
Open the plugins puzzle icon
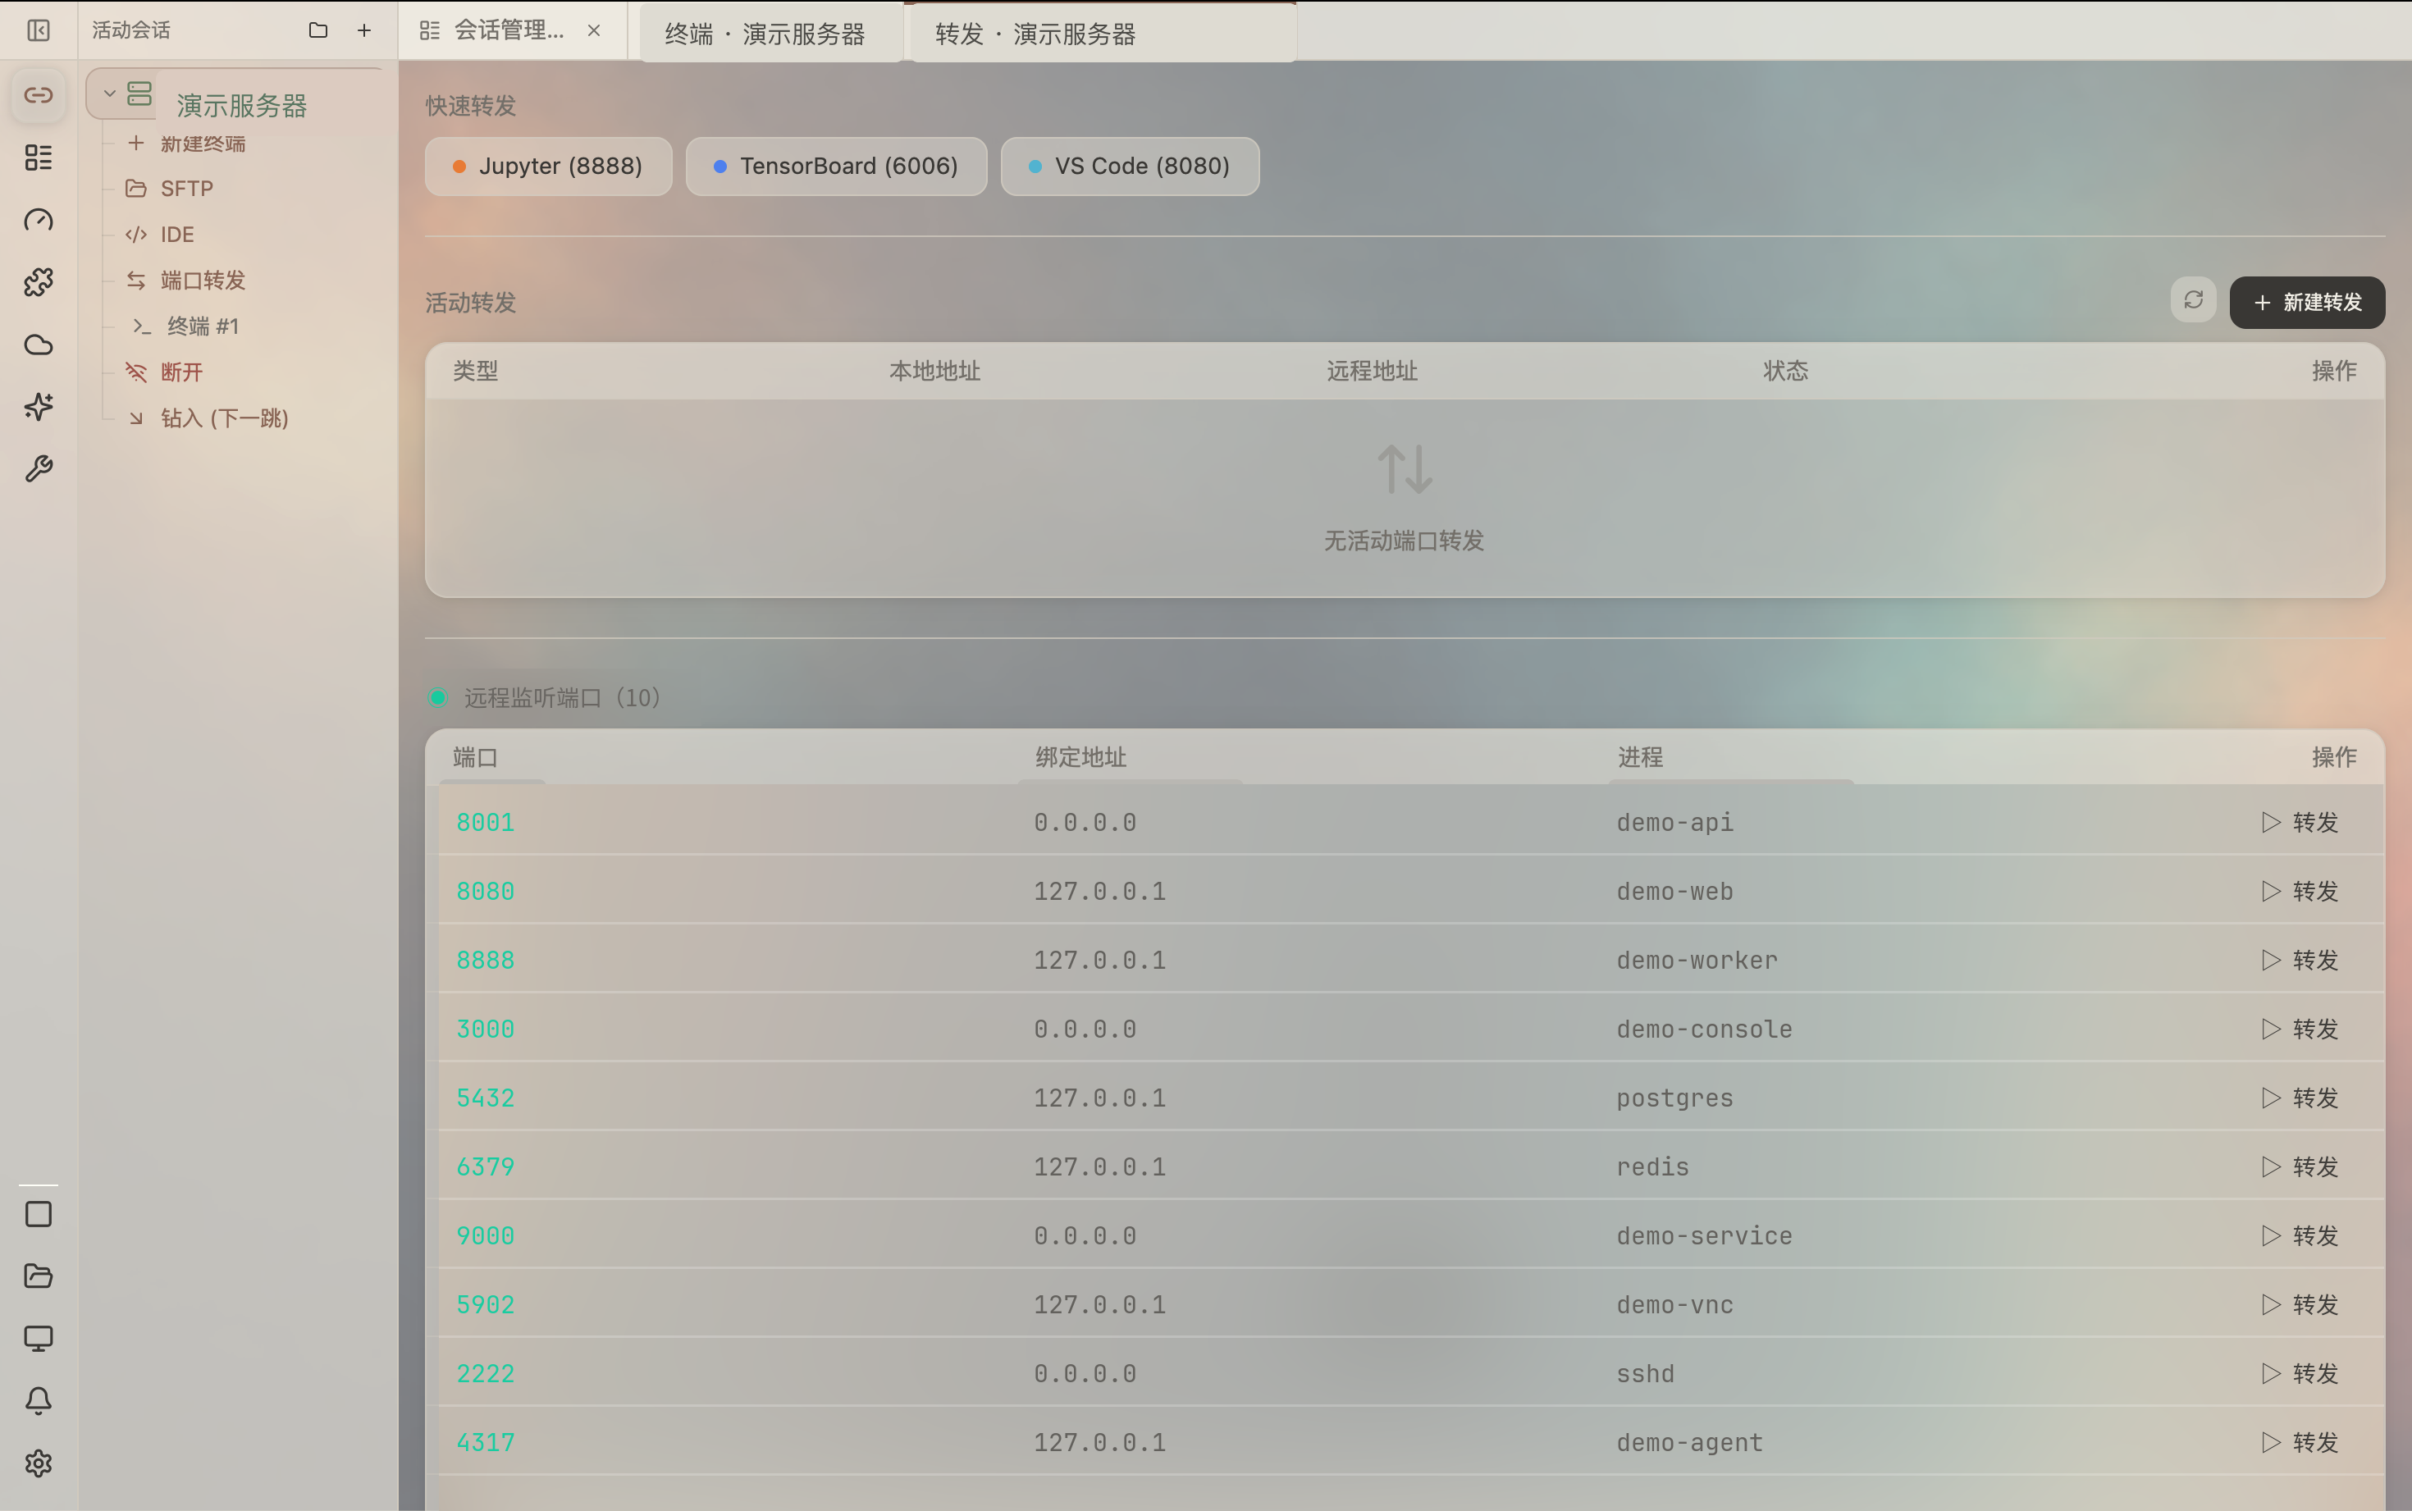pyautogui.click(x=38, y=282)
